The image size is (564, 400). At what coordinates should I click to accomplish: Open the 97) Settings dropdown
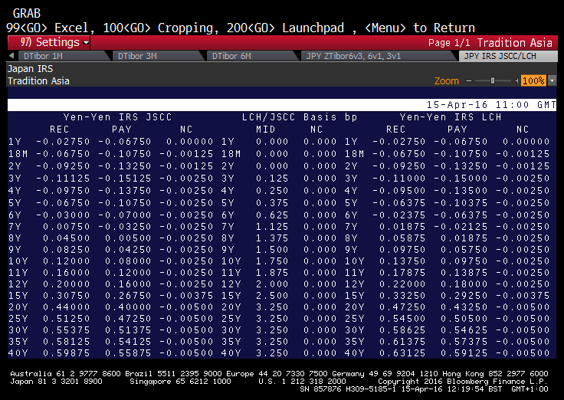tap(49, 42)
